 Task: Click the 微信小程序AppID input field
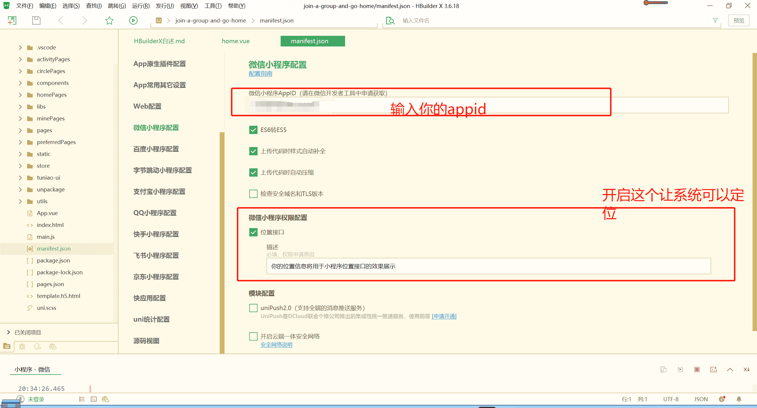(x=488, y=105)
